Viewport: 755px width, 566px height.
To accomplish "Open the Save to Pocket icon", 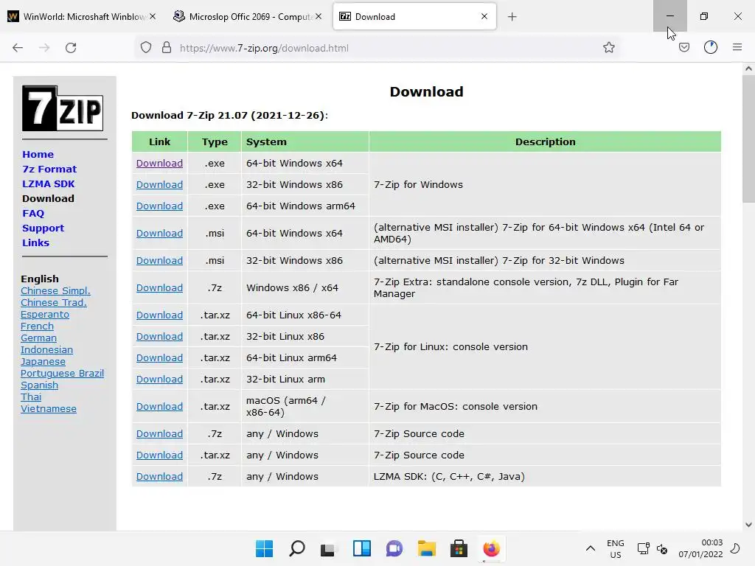I will (x=684, y=47).
